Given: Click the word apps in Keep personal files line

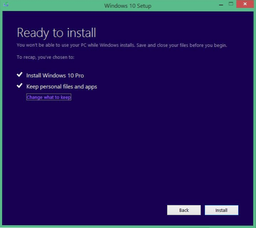Looking at the screenshot, I should click(x=91, y=87).
